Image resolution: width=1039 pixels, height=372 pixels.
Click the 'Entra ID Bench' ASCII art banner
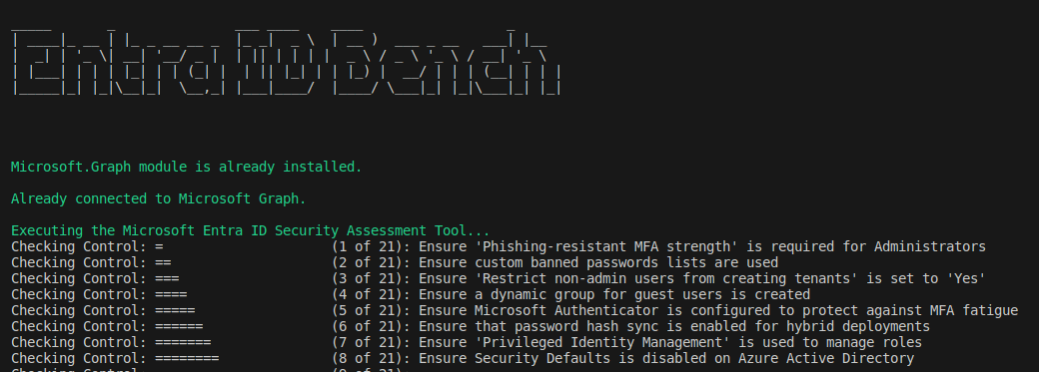[287, 62]
